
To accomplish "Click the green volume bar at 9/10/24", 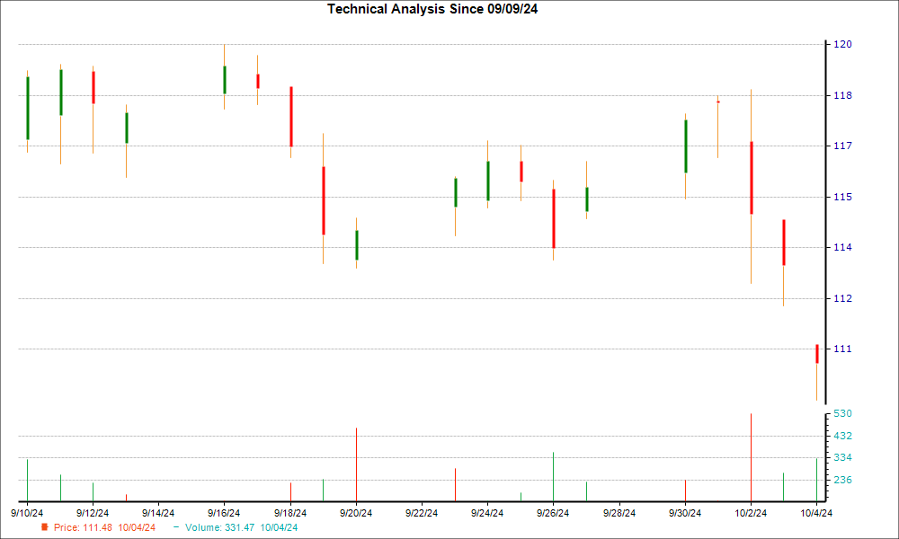I will pyautogui.click(x=27, y=481).
